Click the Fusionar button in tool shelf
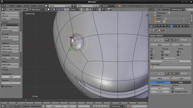This screenshot has width=193, height=108. click(10, 28)
